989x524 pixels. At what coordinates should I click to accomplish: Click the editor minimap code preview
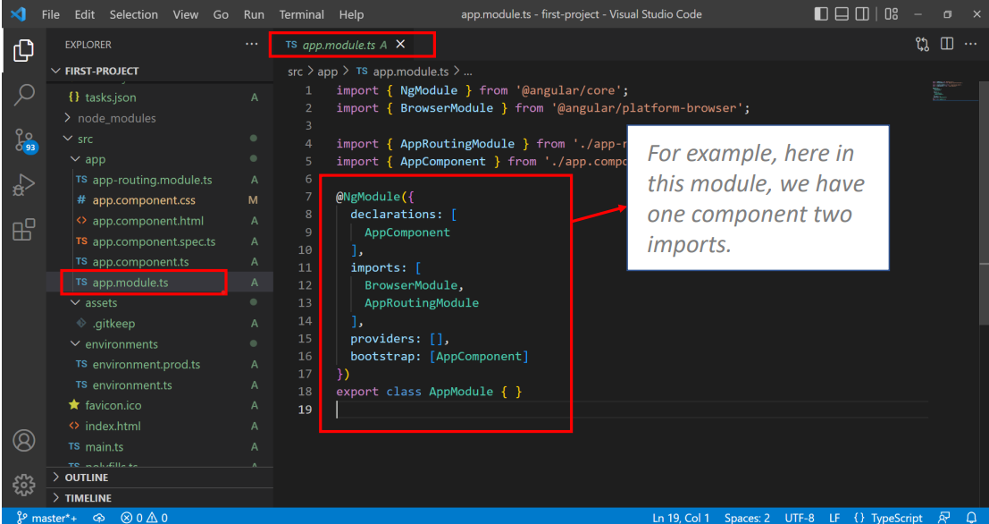pos(952,89)
